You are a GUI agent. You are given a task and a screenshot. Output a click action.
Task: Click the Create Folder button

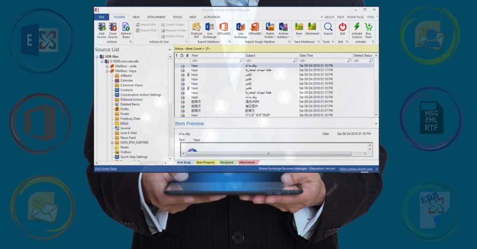pos(172,25)
